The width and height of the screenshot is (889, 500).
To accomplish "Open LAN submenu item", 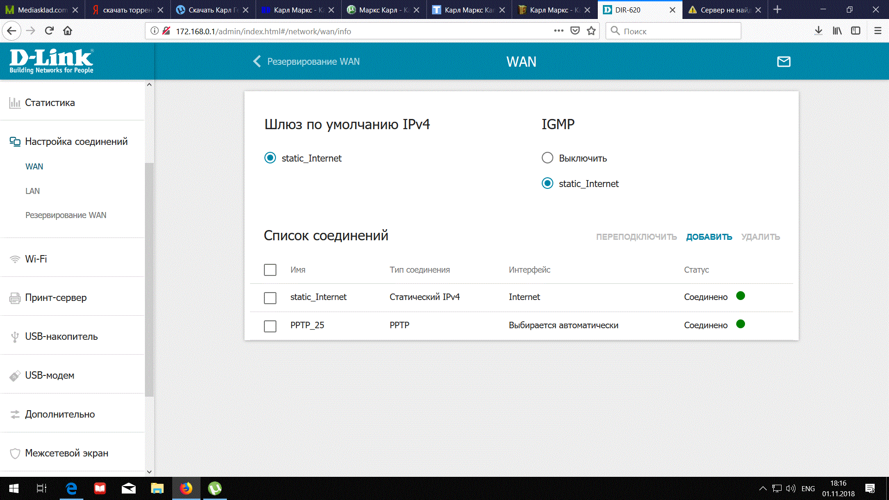I will (x=32, y=191).
